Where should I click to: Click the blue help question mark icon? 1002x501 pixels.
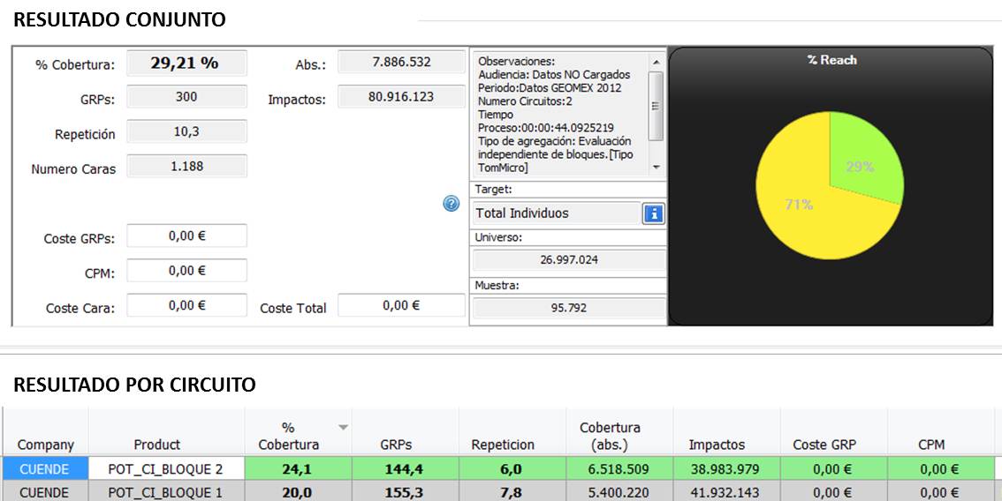tap(452, 204)
